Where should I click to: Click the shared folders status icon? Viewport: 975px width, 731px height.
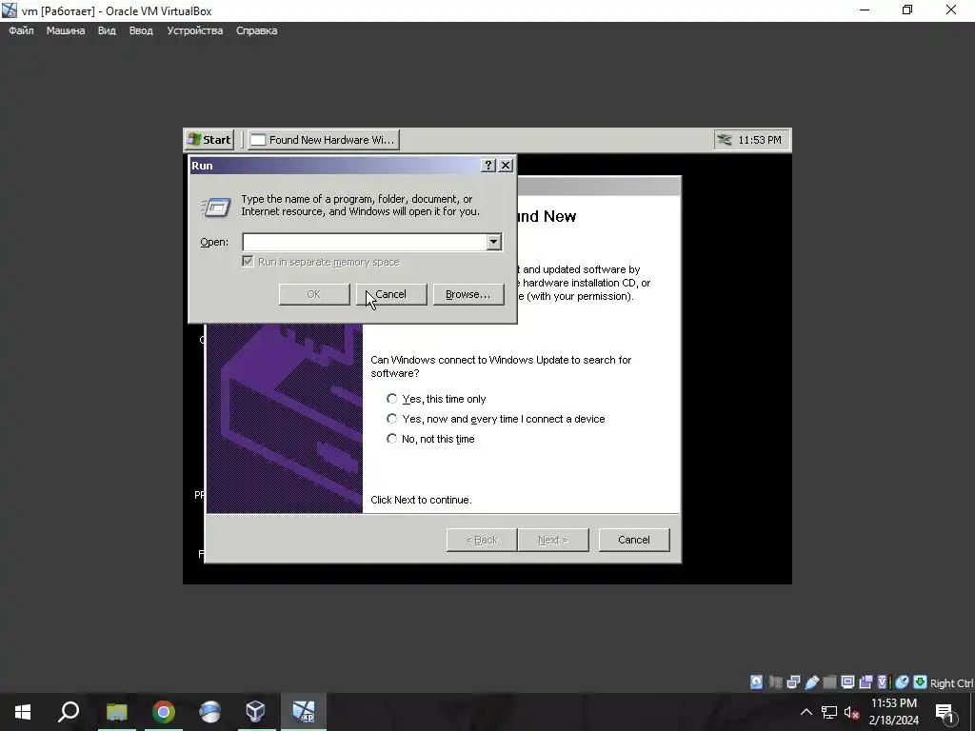click(x=829, y=682)
